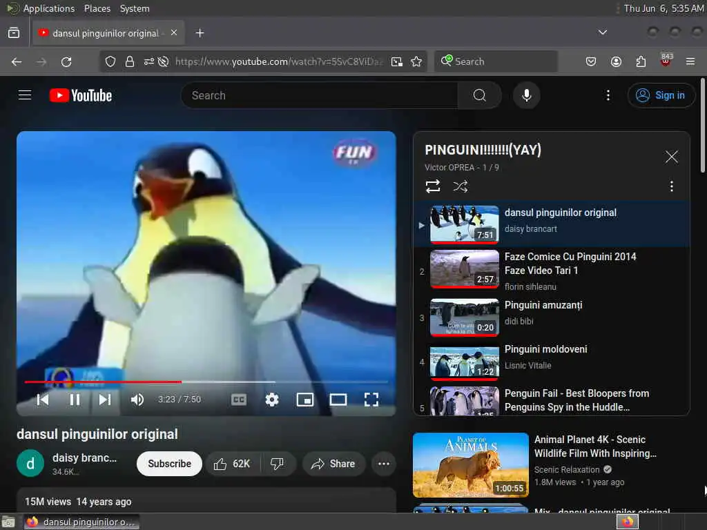This screenshot has height=530, width=707.
Task: Reload the current page
Action: [66, 61]
